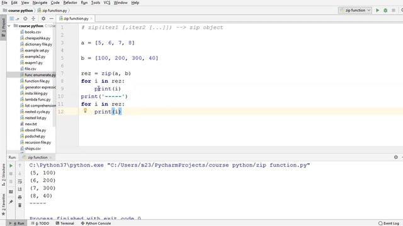Stop the process in the Run panel
403x226 pixels.
click(11, 174)
